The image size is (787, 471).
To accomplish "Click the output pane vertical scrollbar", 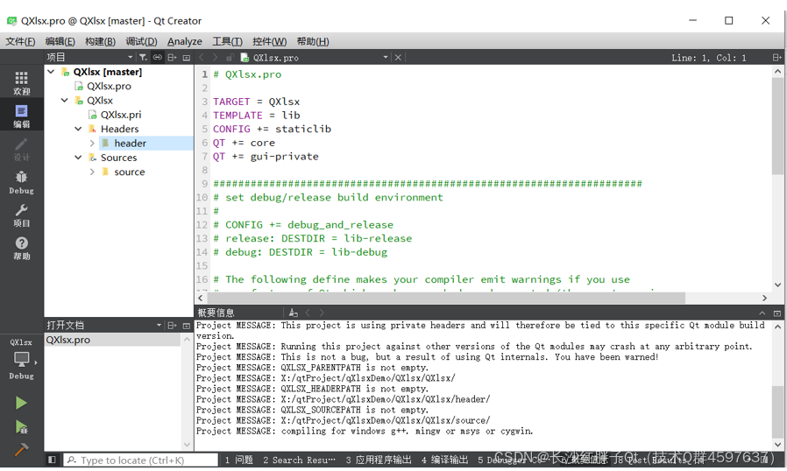I will 777,411.
